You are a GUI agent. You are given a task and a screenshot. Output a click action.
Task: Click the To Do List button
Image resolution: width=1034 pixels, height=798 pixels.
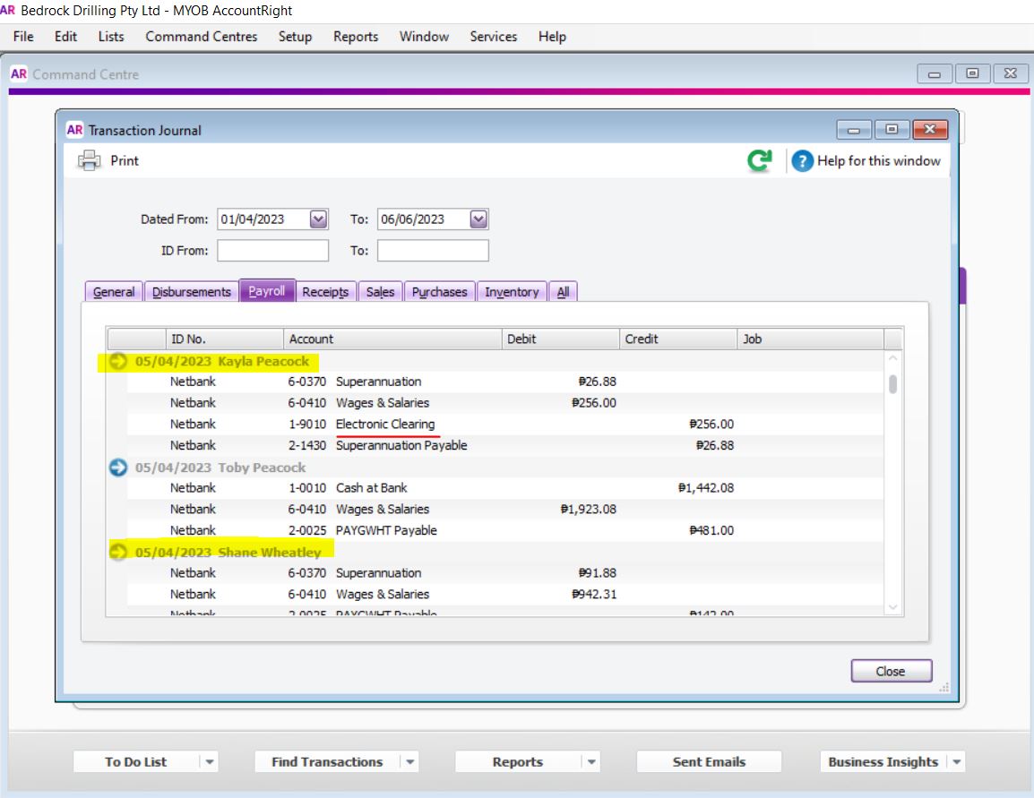136,762
